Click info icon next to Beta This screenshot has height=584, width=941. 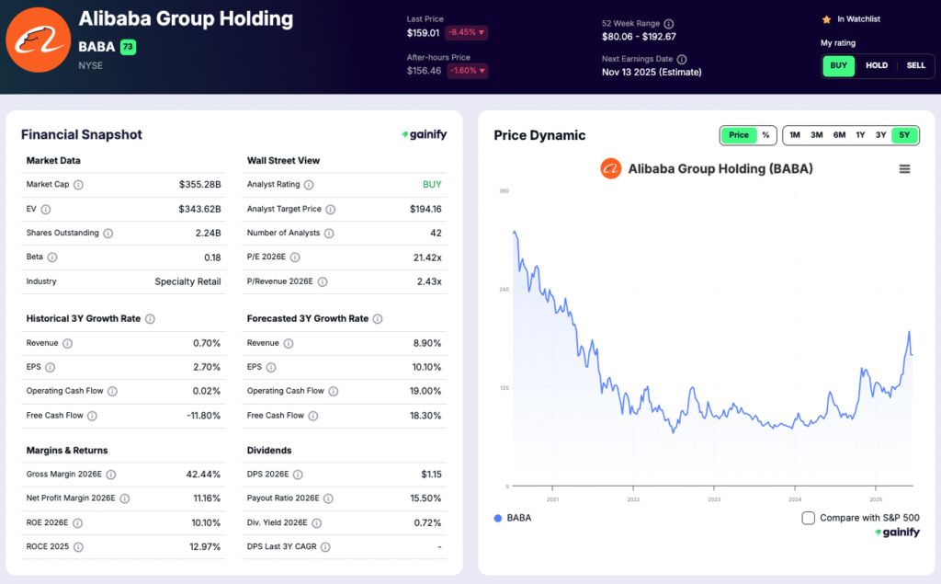click(52, 258)
